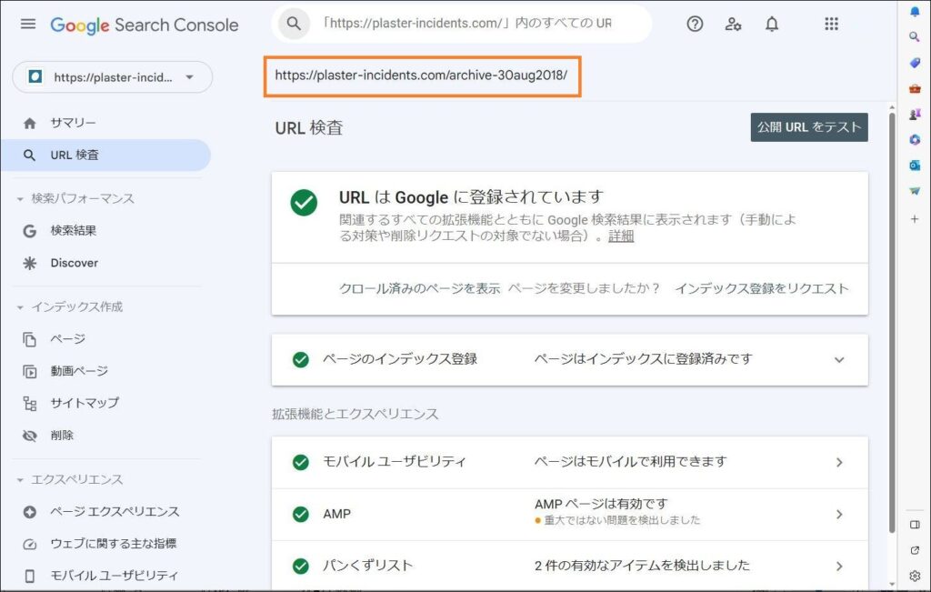Select URL 検査 in the sidebar

105,155
